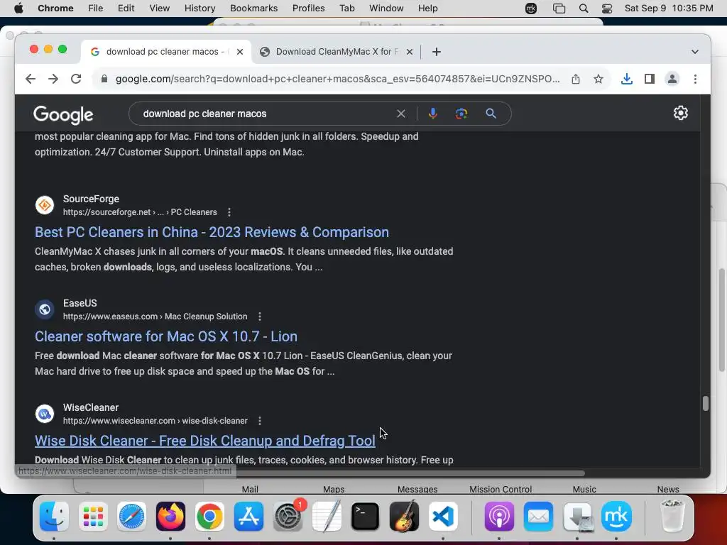
Task: Click the EaseUS site name
Action: click(80, 303)
